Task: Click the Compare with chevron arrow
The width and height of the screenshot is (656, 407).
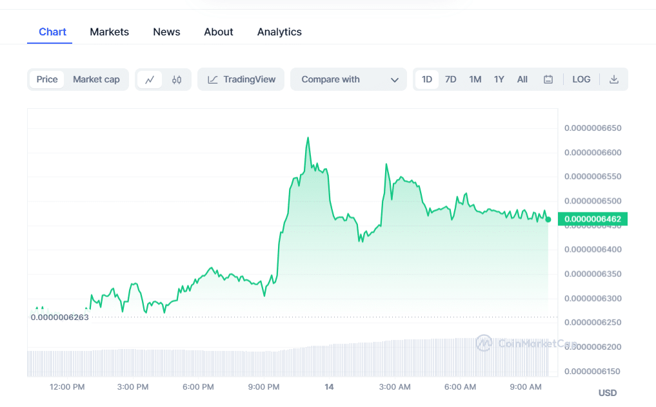Action: click(x=395, y=80)
